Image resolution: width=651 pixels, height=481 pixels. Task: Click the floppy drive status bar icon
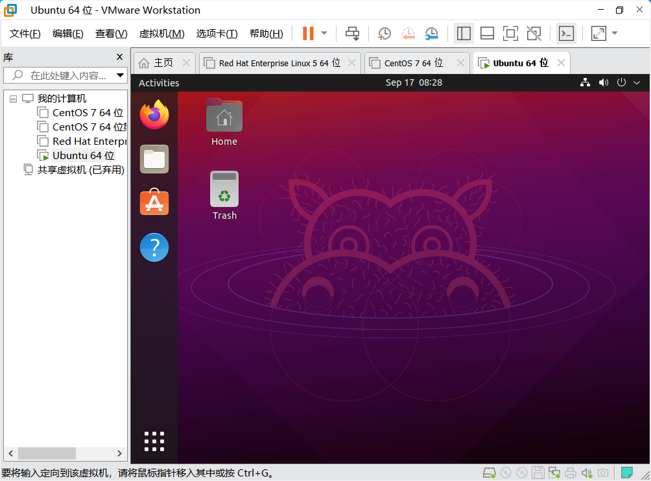[x=538, y=473]
